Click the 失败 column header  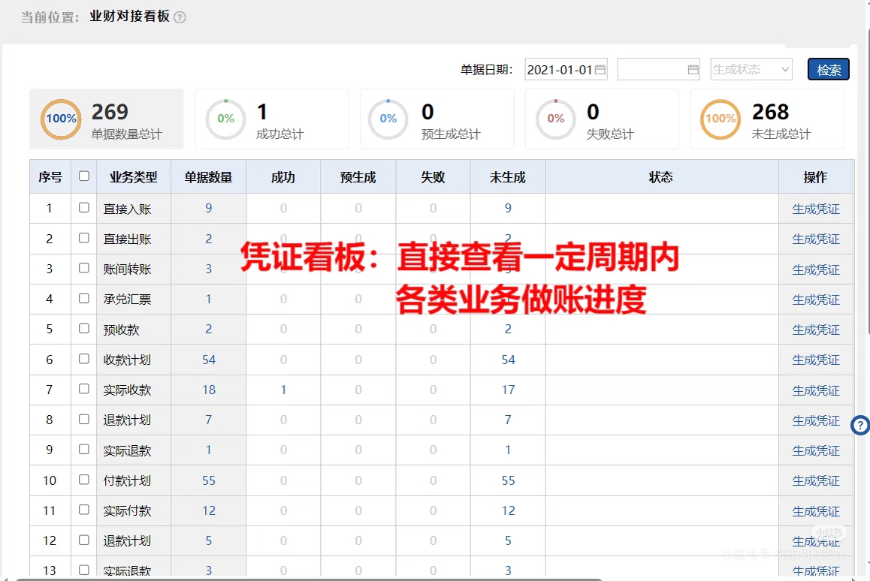pyautogui.click(x=433, y=177)
